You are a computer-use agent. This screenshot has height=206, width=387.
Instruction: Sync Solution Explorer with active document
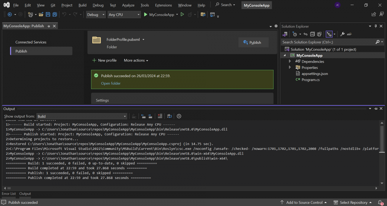(x=305, y=34)
